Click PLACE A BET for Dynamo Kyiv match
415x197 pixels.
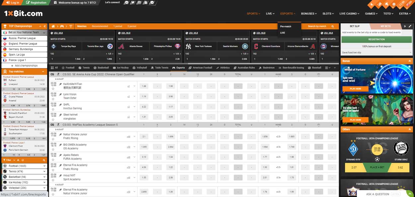click(x=377, y=167)
